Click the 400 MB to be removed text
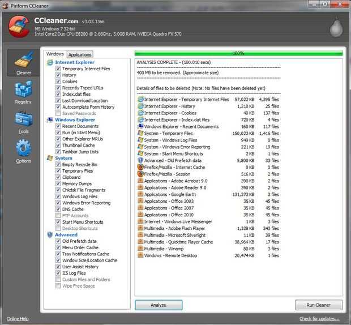This screenshot has width=351, height=325. tap(178, 72)
